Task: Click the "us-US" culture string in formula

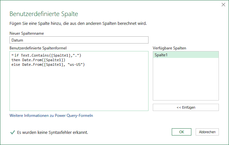Action: coord(75,64)
